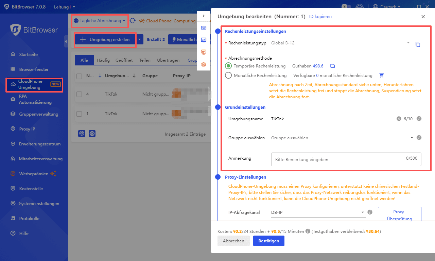Toggle the theme switch in title bar
The height and width of the screenshot is (261, 435).
pyautogui.click(x=346, y=7)
